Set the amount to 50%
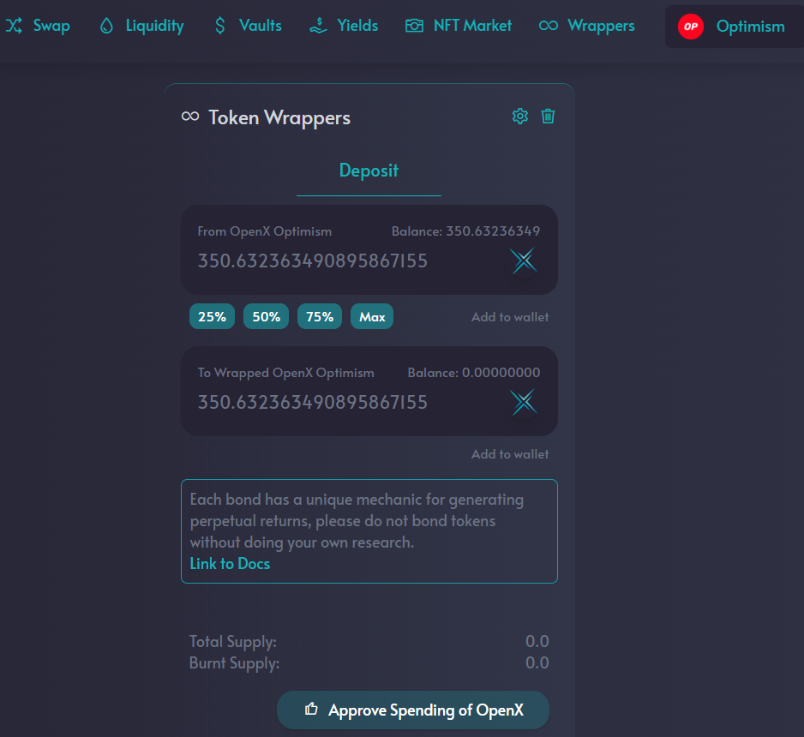Image resolution: width=804 pixels, height=737 pixels. pos(266,317)
